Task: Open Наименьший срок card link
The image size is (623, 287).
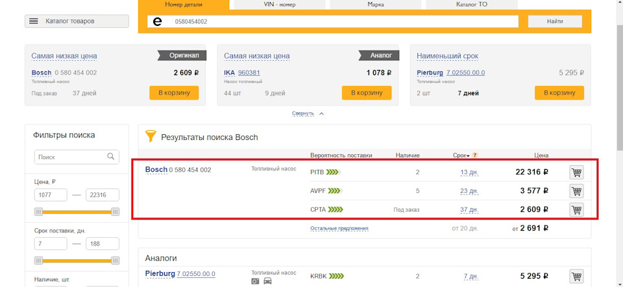Action: coord(447,56)
